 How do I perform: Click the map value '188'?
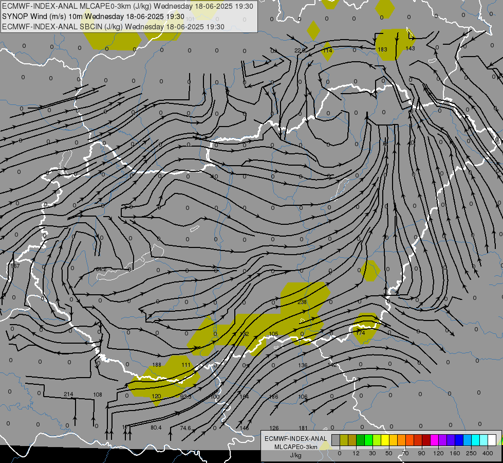click(157, 365)
